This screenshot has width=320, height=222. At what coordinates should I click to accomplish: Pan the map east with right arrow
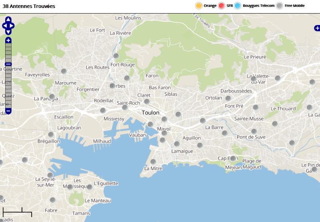(x=12, y=26)
